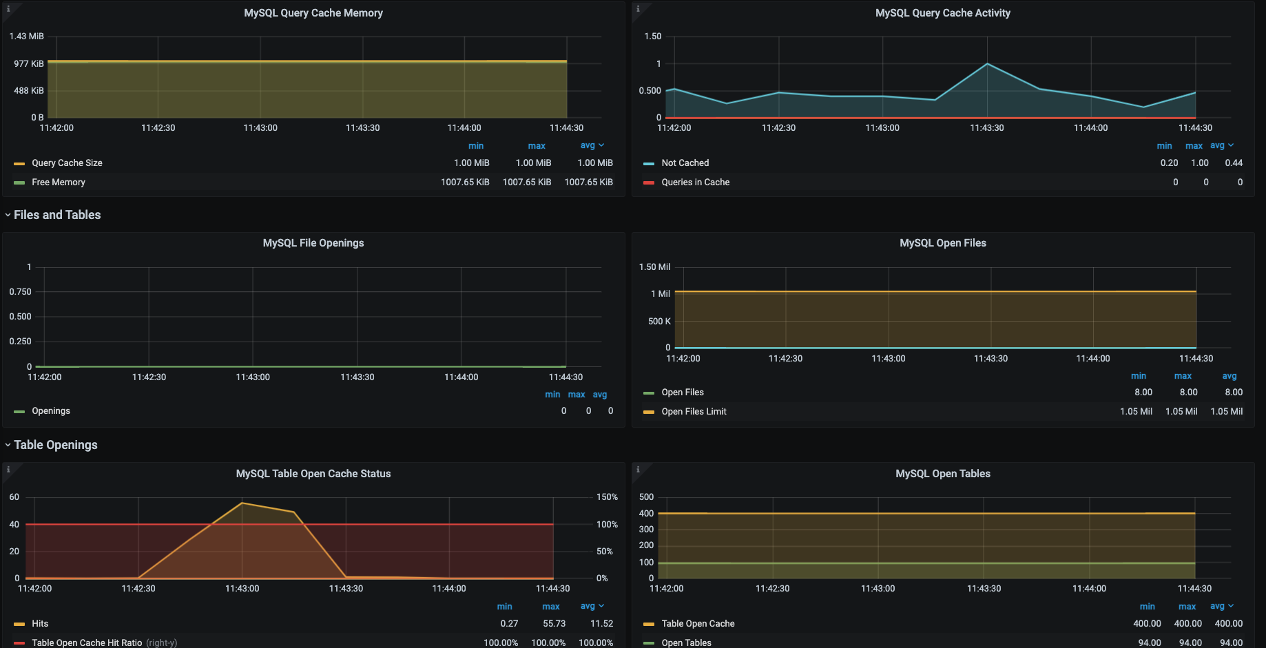Screen dimensions: 1266x648
Task: Toggle the Openings series
Action: tap(51, 411)
